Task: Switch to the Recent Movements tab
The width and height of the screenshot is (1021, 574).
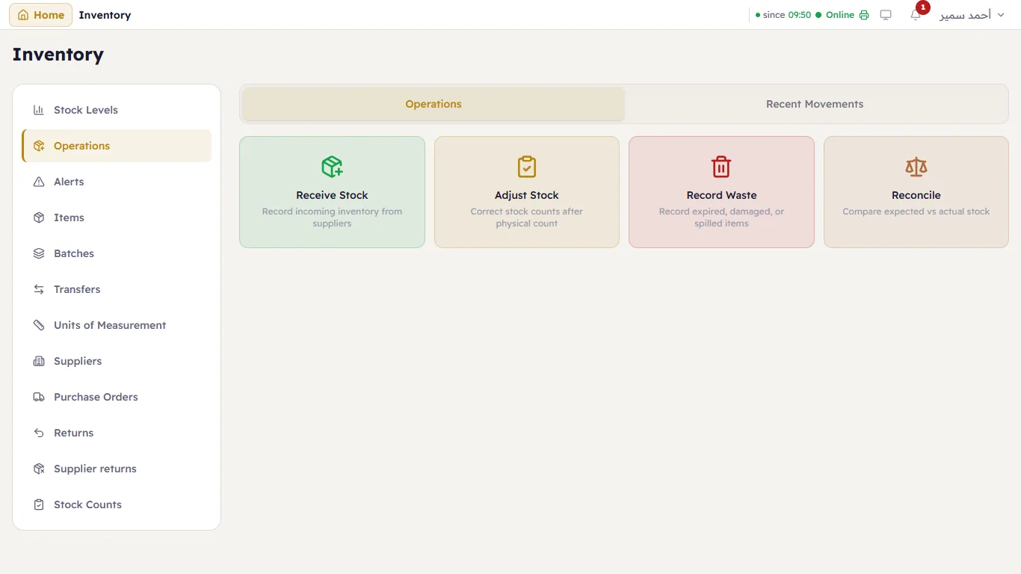Action: point(815,104)
